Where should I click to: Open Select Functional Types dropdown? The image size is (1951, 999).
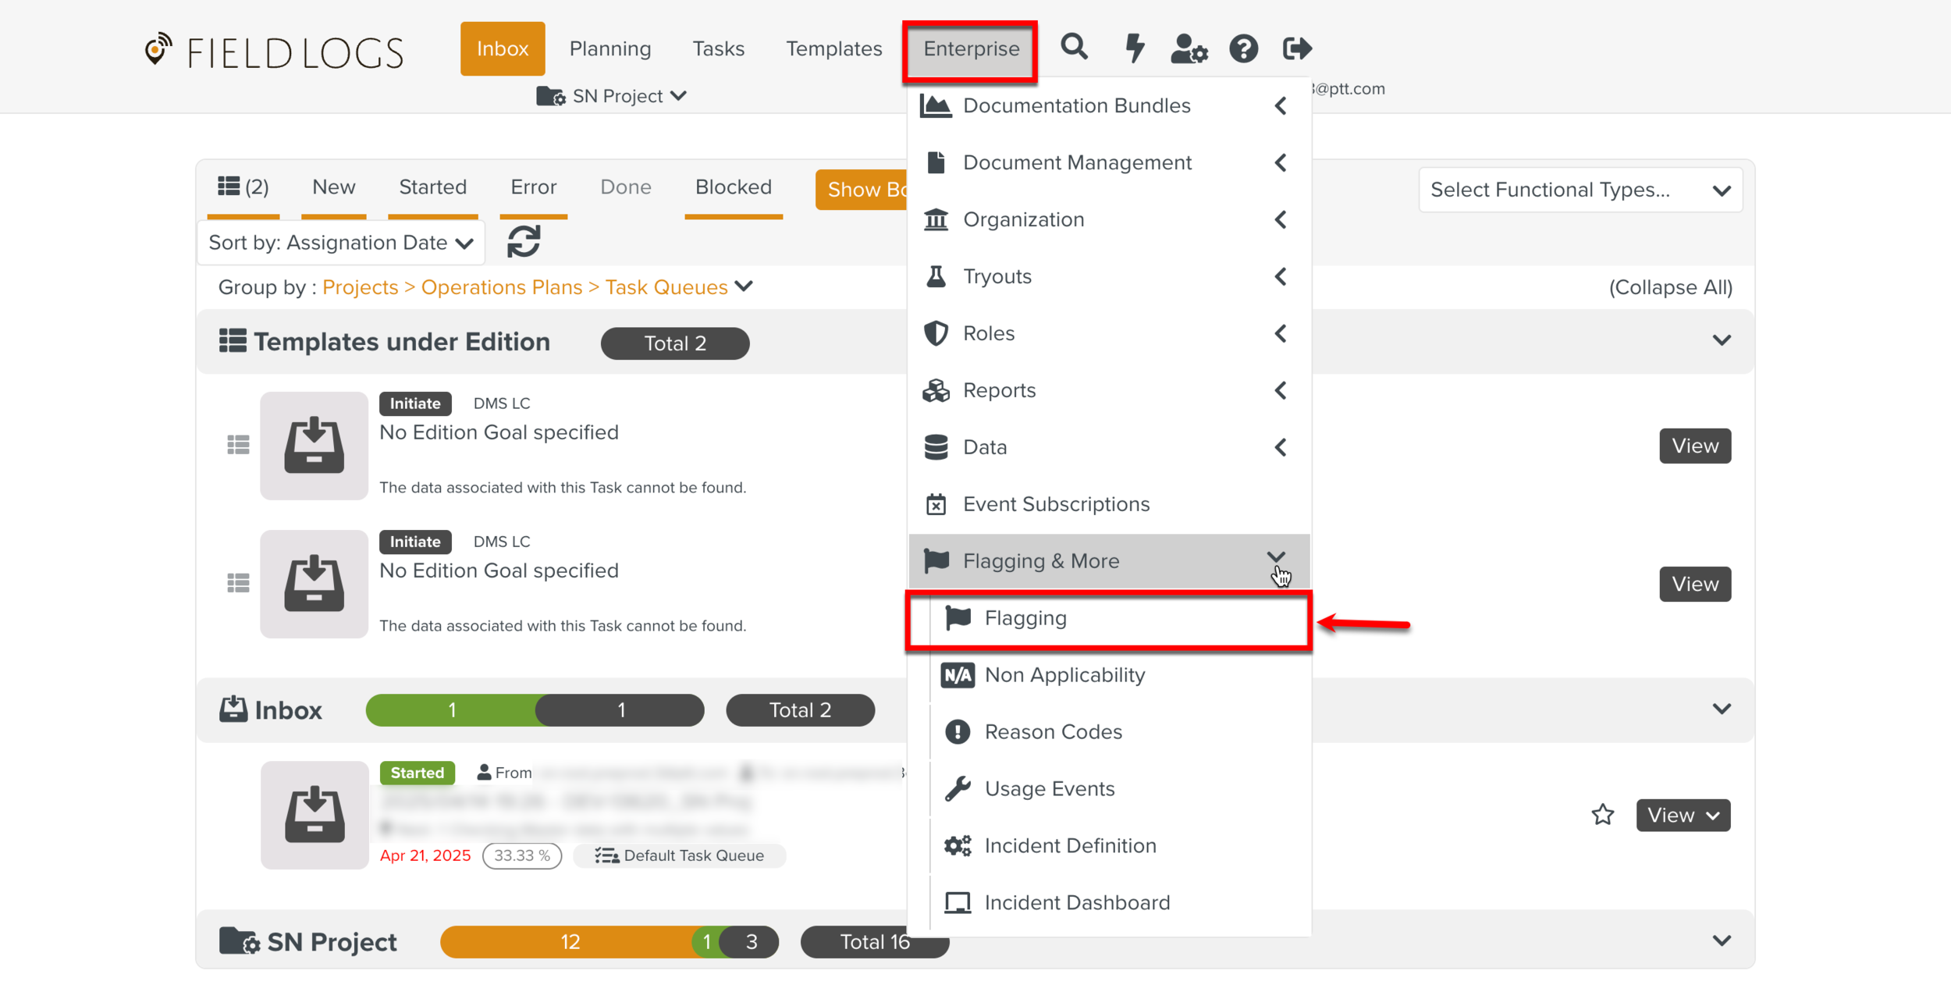coord(1580,190)
